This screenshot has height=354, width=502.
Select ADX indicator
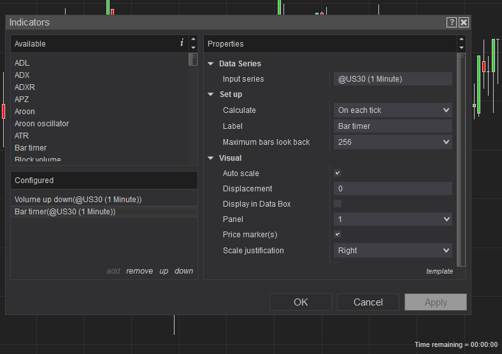point(22,75)
